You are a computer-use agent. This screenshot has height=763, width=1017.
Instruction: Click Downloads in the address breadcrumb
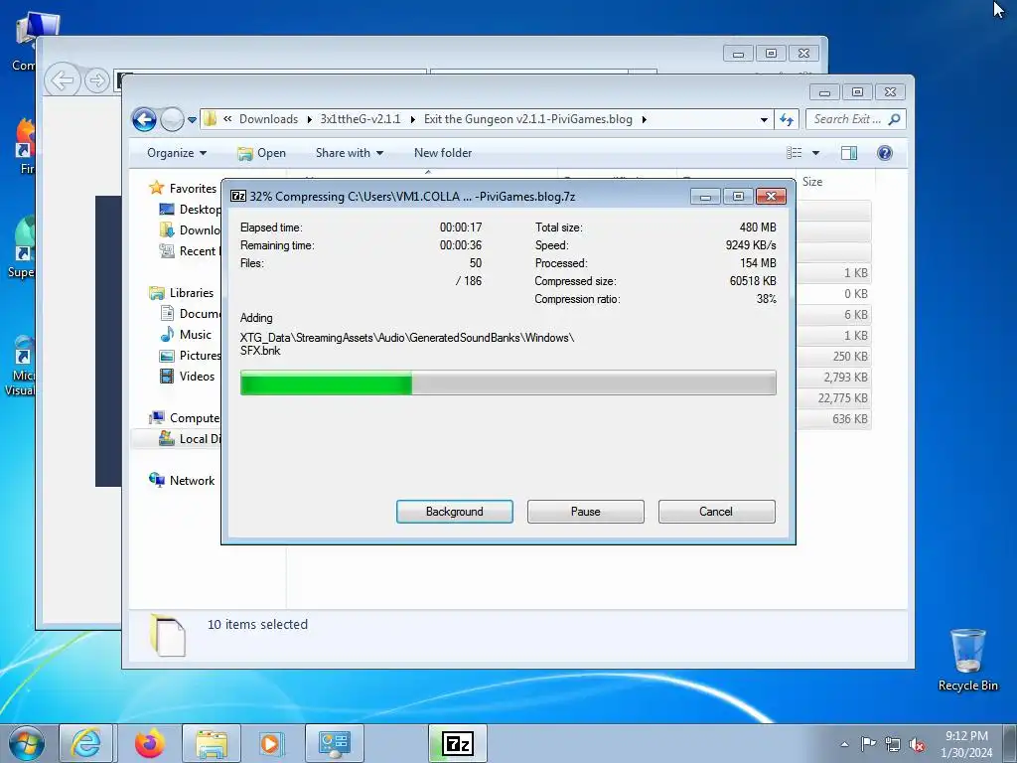[x=268, y=119]
